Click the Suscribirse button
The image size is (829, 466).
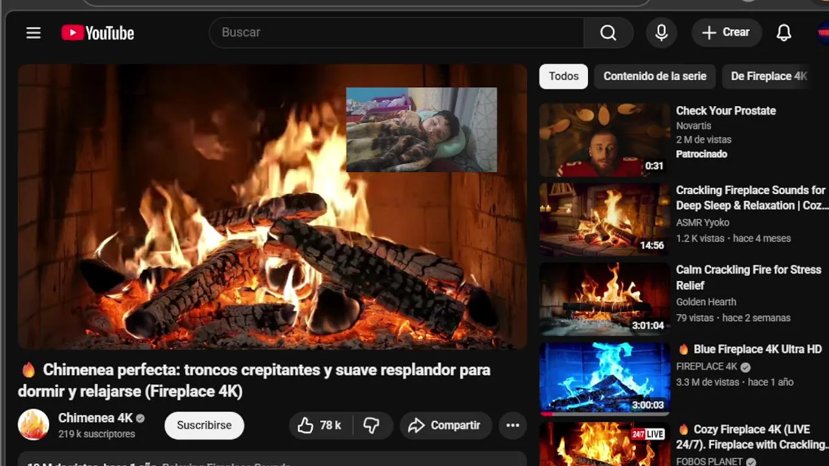(204, 425)
